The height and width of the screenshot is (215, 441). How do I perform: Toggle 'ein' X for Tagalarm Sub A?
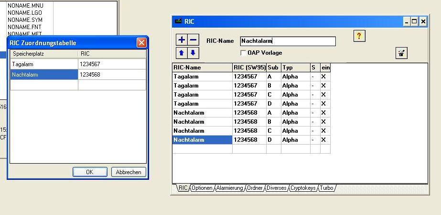[x=323, y=77]
